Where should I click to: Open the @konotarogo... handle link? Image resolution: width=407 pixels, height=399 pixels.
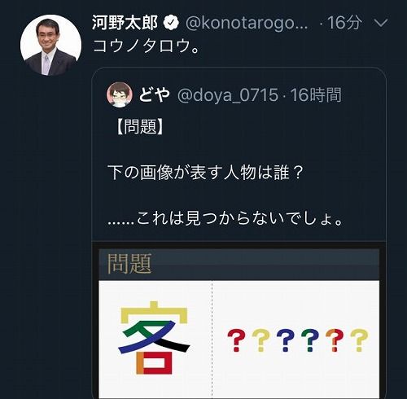click(247, 23)
